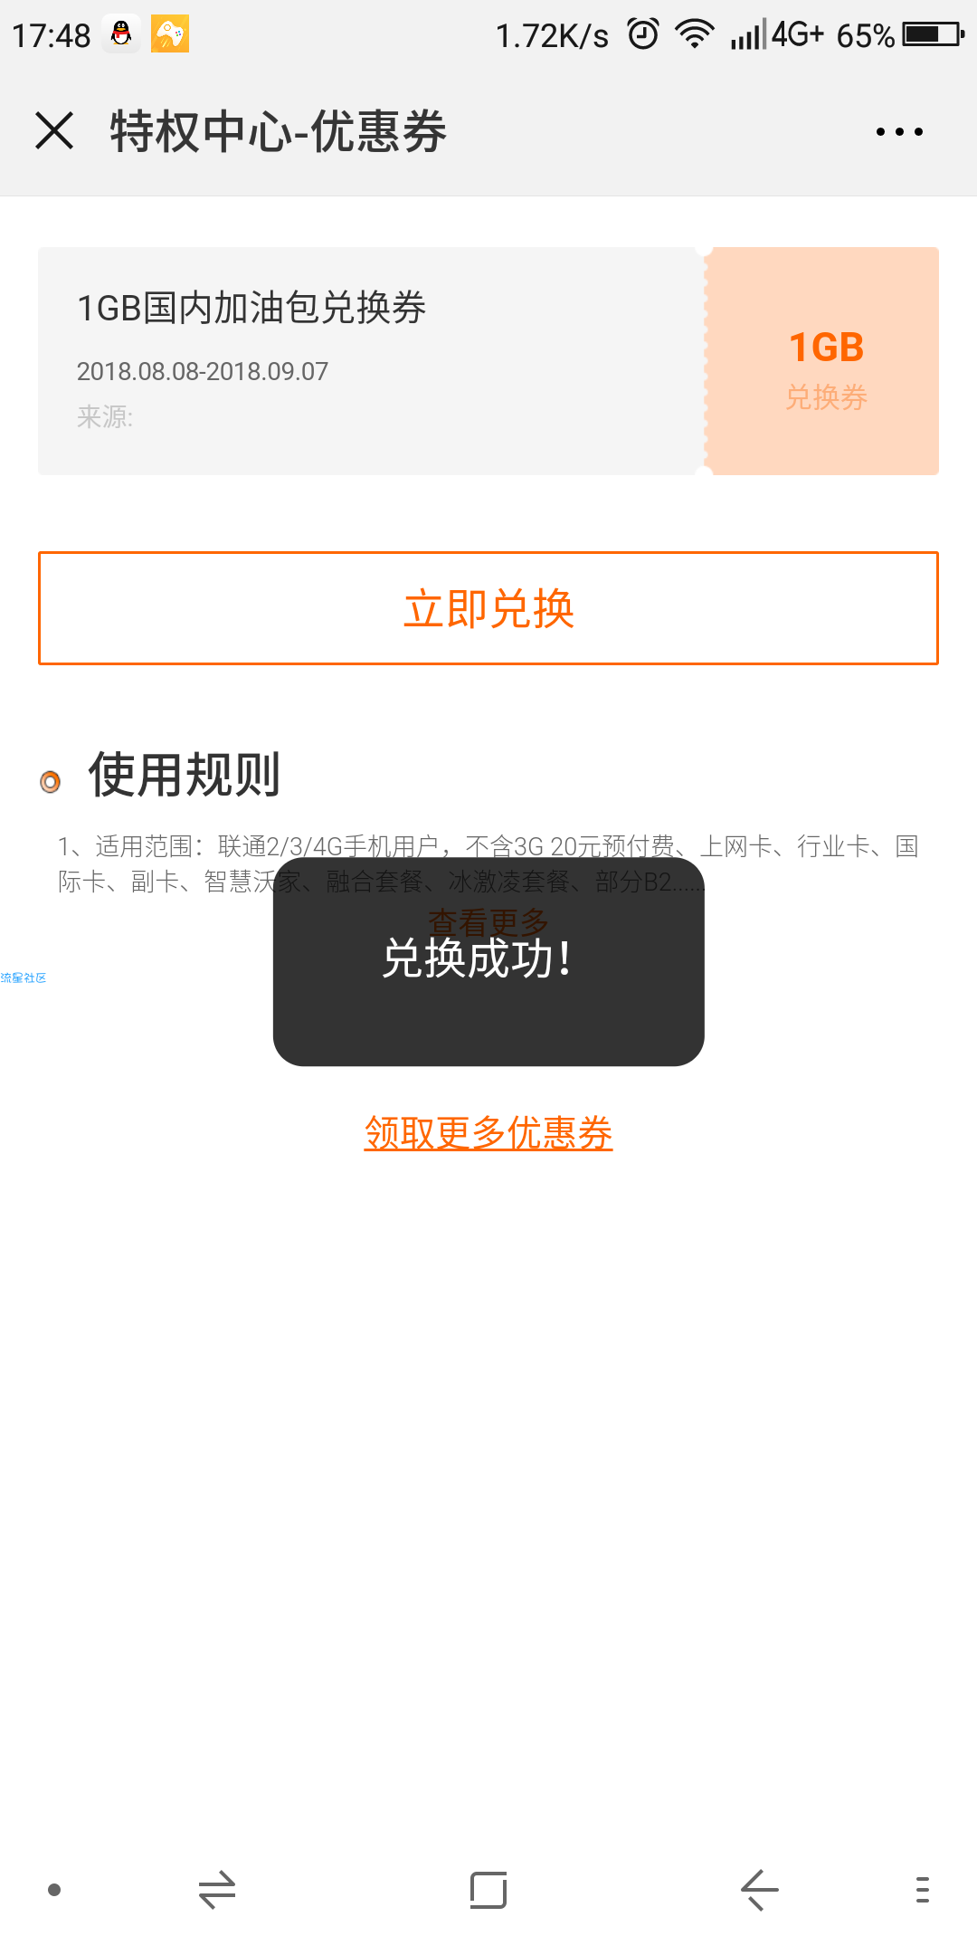This screenshot has width=977, height=1955.
Task: Open the 领取更多优惠券 link
Action: 488,1132
